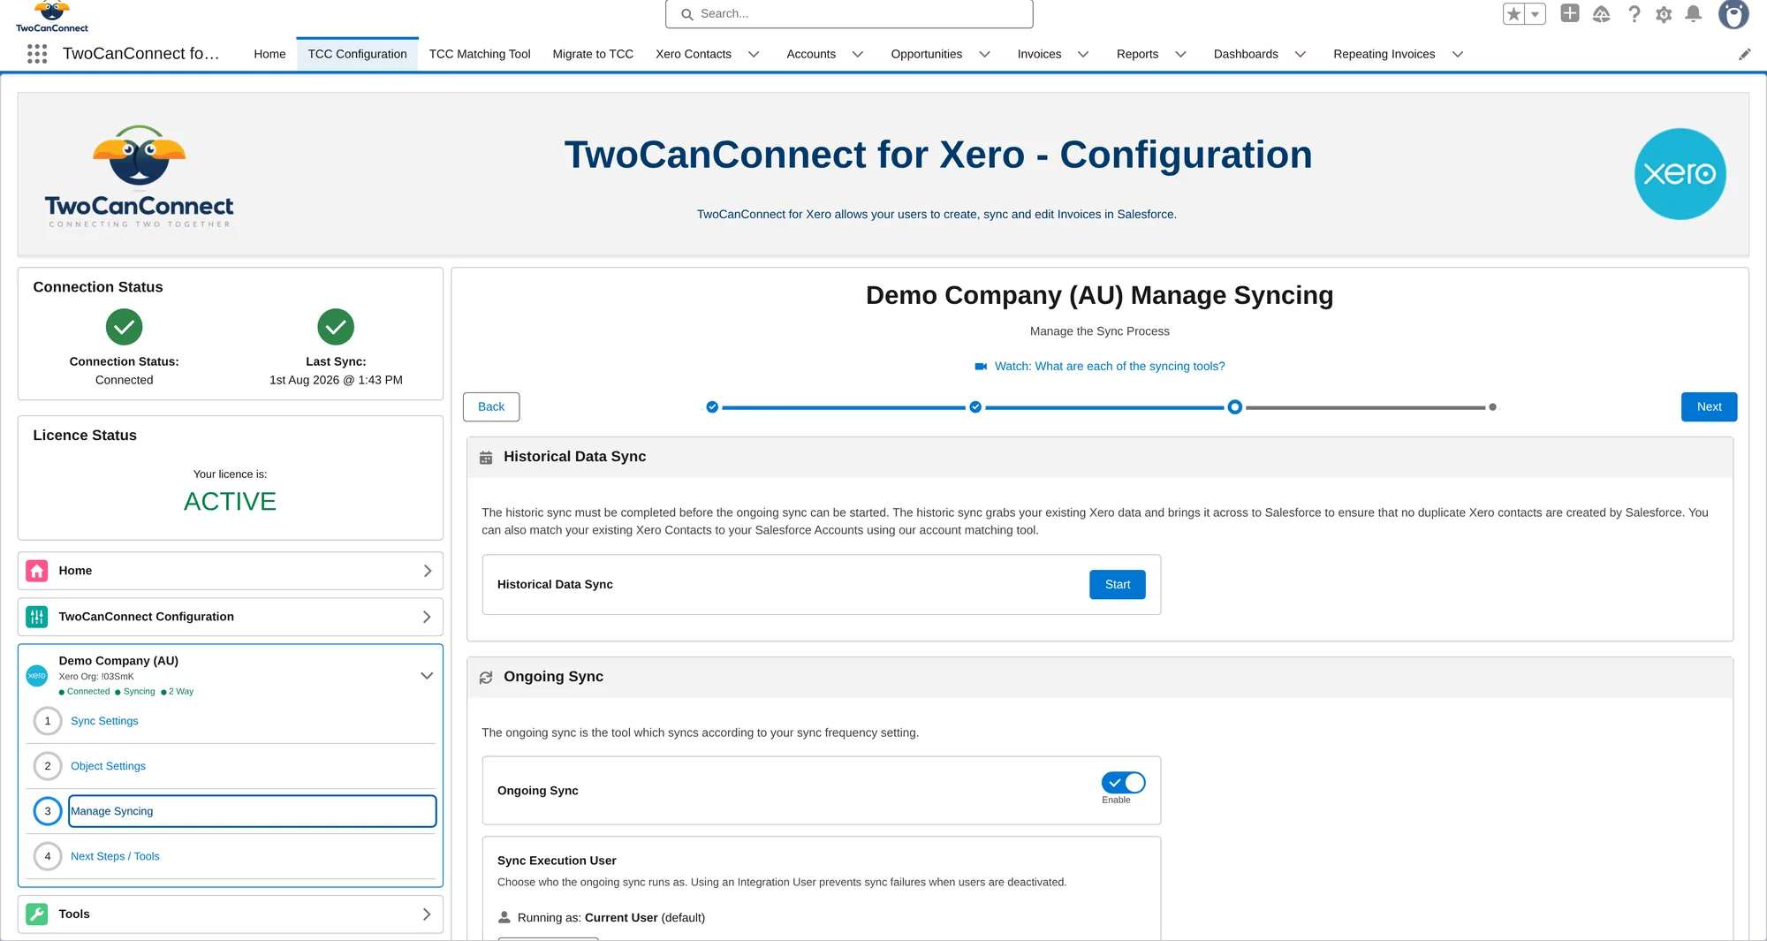The image size is (1767, 941).
Task: Expand the Repeating Invoices tab dropdown
Action: pyautogui.click(x=1458, y=55)
